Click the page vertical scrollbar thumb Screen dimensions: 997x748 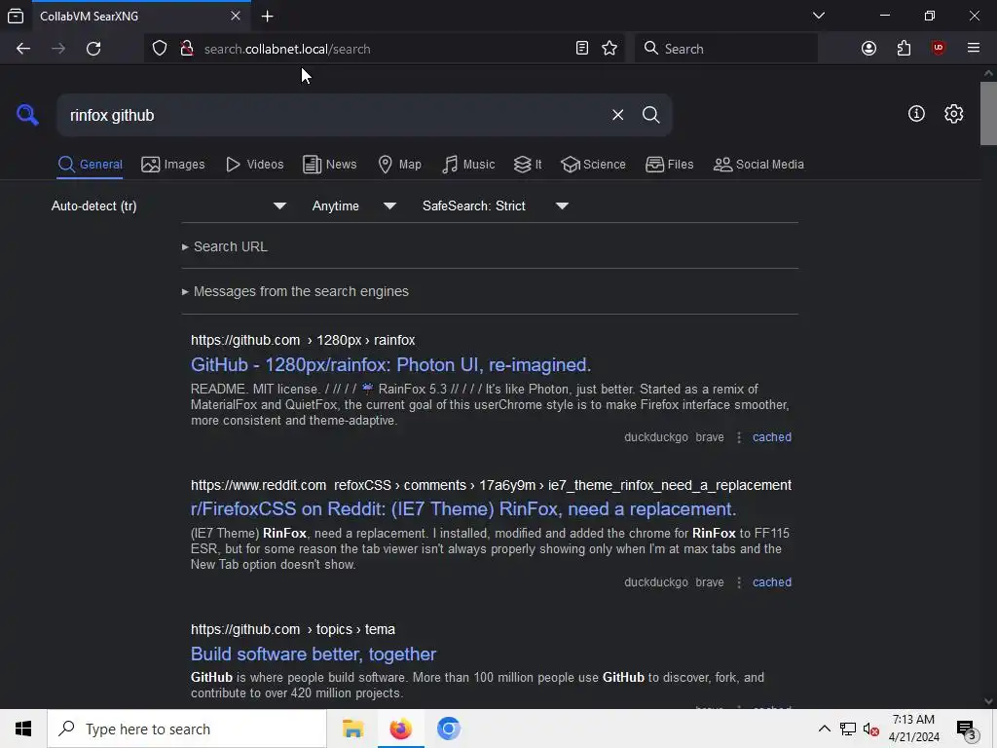point(988,113)
